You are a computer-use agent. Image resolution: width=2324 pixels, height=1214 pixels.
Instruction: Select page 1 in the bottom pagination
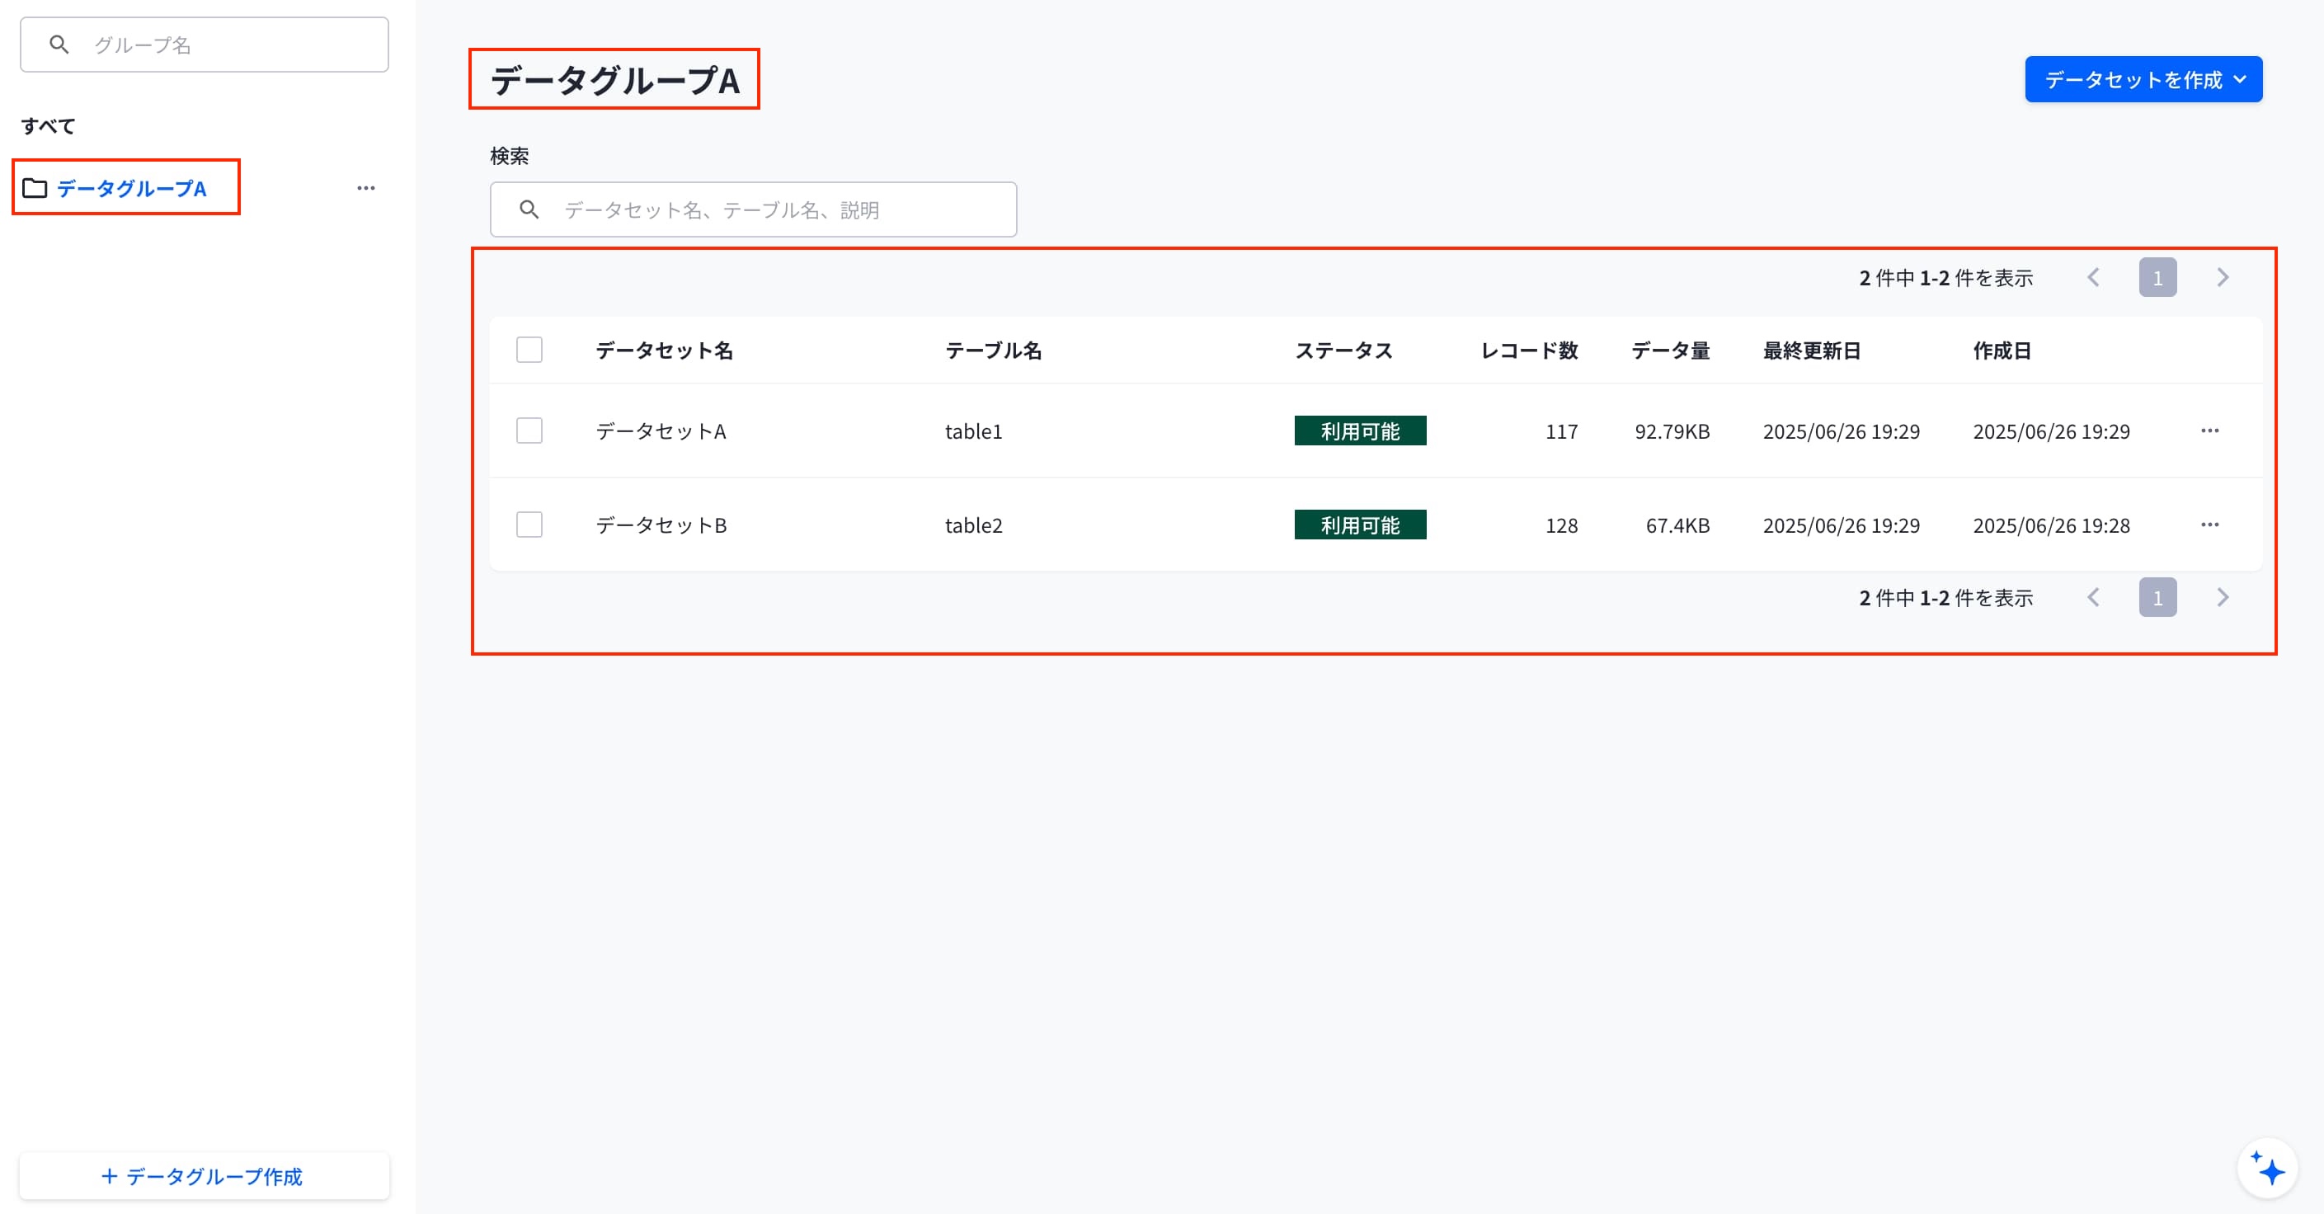point(2157,597)
